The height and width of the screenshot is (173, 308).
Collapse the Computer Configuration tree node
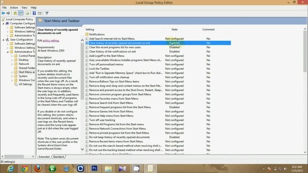coord(3,24)
